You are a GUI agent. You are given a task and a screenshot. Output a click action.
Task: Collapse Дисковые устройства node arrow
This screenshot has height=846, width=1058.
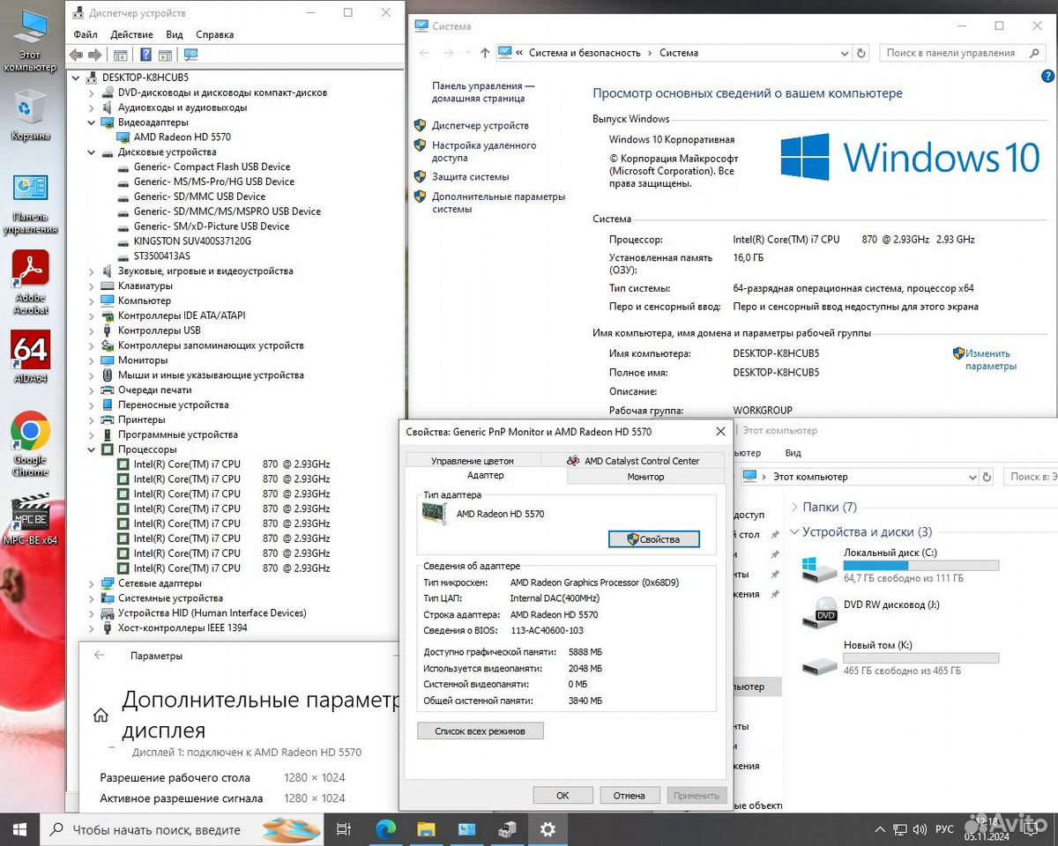pyautogui.click(x=92, y=152)
